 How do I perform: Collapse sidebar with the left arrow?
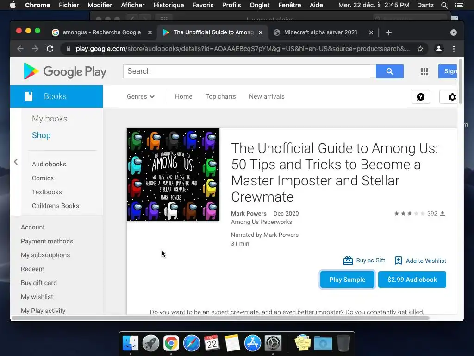[x=16, y=162]
